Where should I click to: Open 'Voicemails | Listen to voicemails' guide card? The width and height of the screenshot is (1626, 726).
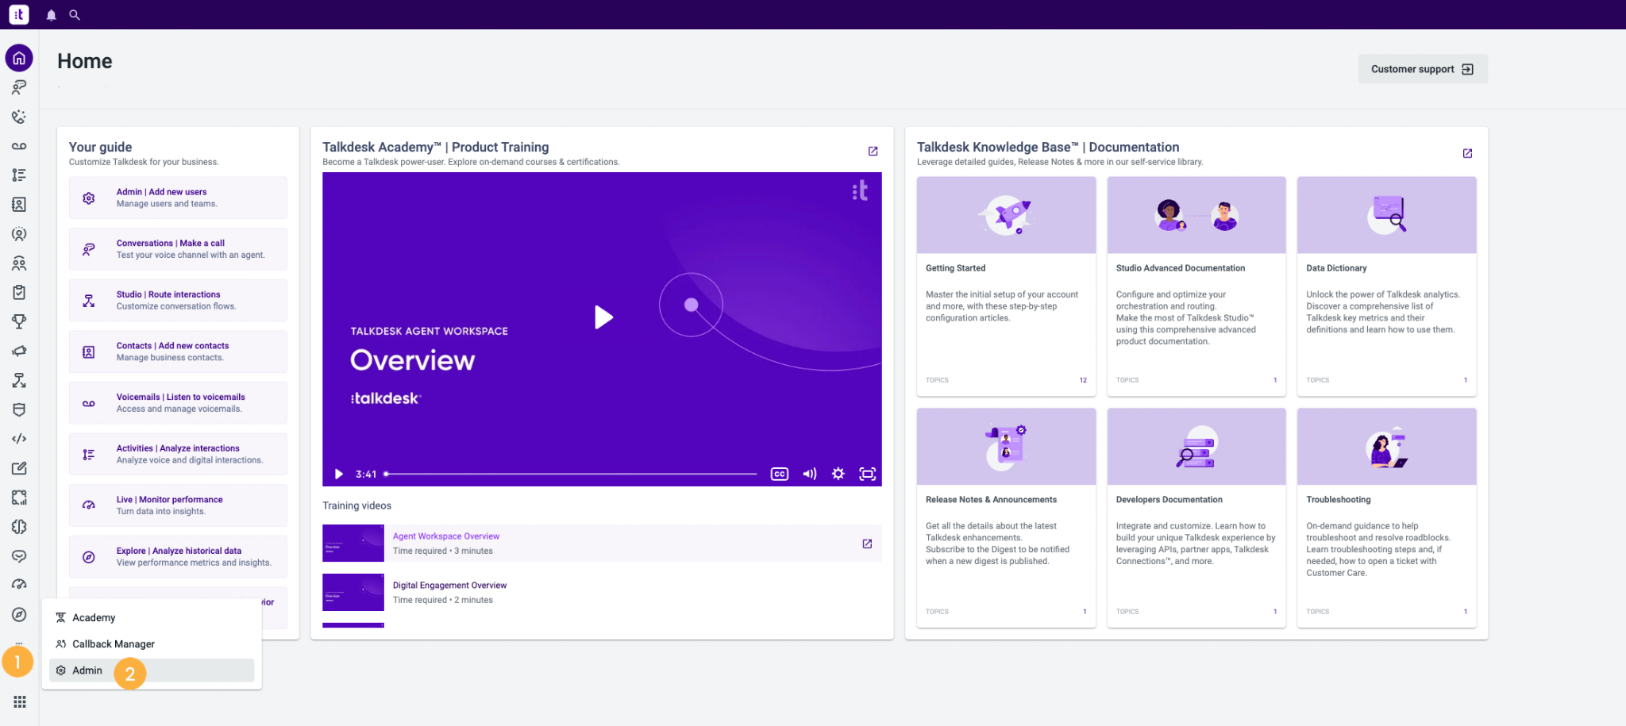[x=178, y=403]
